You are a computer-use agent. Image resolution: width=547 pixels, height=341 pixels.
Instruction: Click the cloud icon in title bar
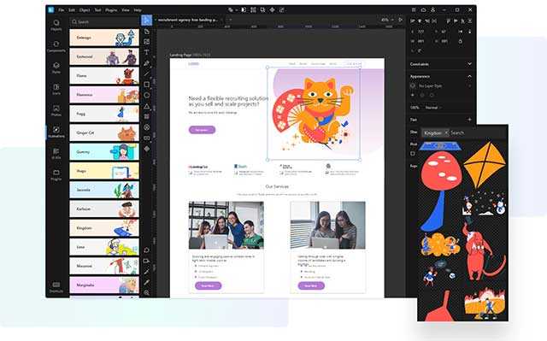(423, 9)
